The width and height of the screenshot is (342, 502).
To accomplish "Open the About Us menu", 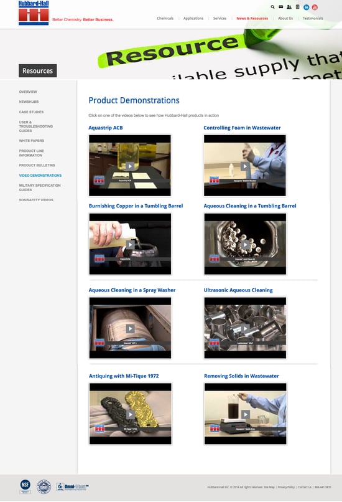I will tap(285, 18).
